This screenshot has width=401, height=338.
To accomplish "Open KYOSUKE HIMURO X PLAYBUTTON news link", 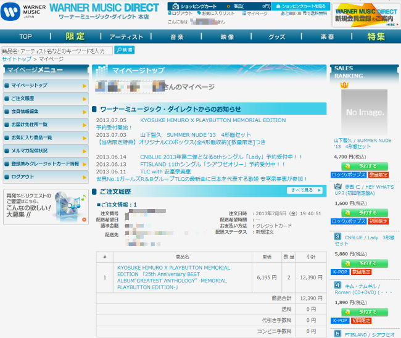I will 213,120.
